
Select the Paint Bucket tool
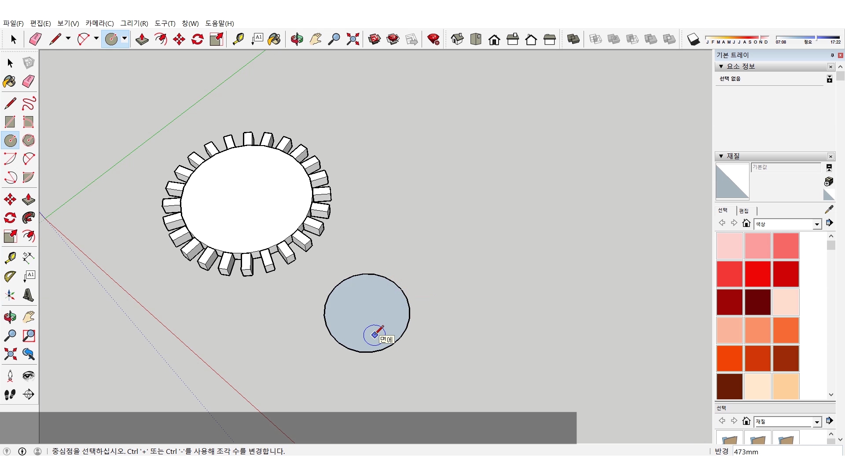[x=274, y=39]
